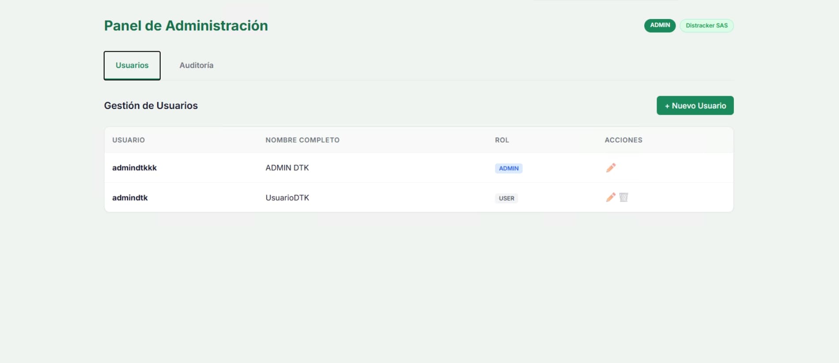Select the admindtkkk username cell

(134, 168)
